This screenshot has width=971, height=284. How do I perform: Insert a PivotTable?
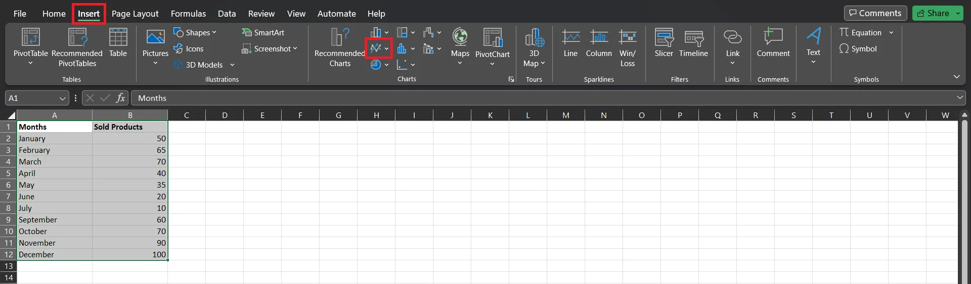click(x=30, y=46)
